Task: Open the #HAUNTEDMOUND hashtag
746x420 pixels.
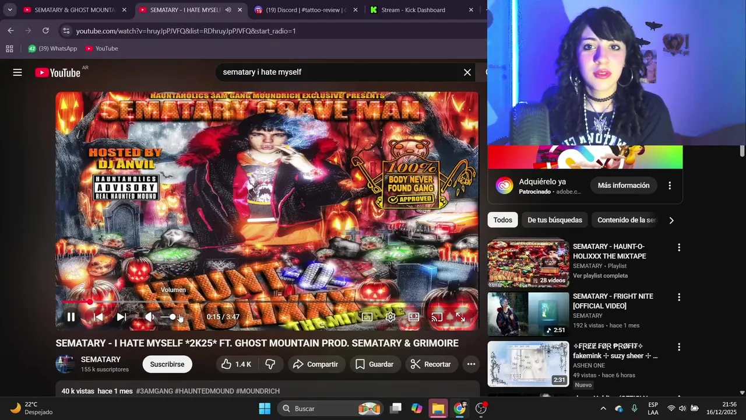Action: click(205, 391)
